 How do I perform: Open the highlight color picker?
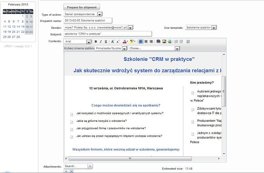(132, 42)
